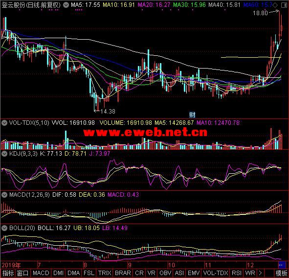Toggle the side panel icon at top right
Viewport: 289px width, 278px height.
pyautogui.click(x=284, y=5)
